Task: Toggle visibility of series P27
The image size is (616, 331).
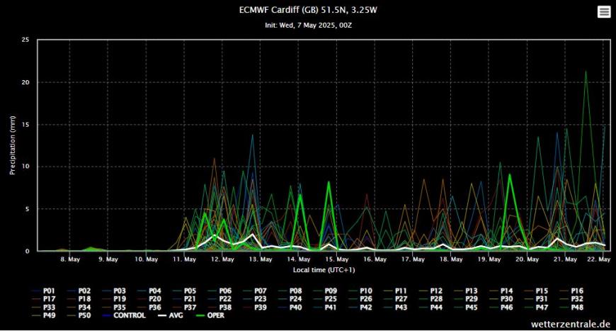Action: tap(396, 299)
